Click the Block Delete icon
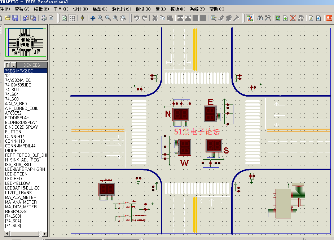Screen dimensions: 334x240 203,18
